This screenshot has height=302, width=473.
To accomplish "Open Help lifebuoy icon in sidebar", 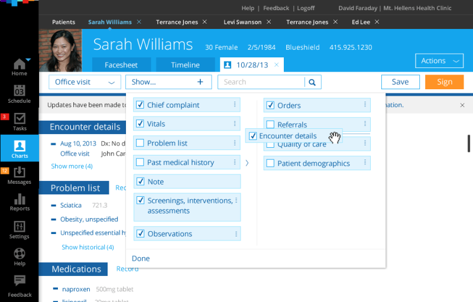I will [20, 254].
